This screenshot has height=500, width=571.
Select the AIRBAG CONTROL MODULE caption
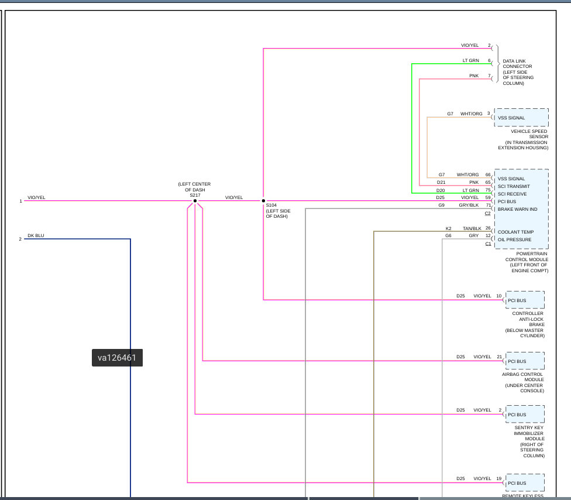[523, 382]
